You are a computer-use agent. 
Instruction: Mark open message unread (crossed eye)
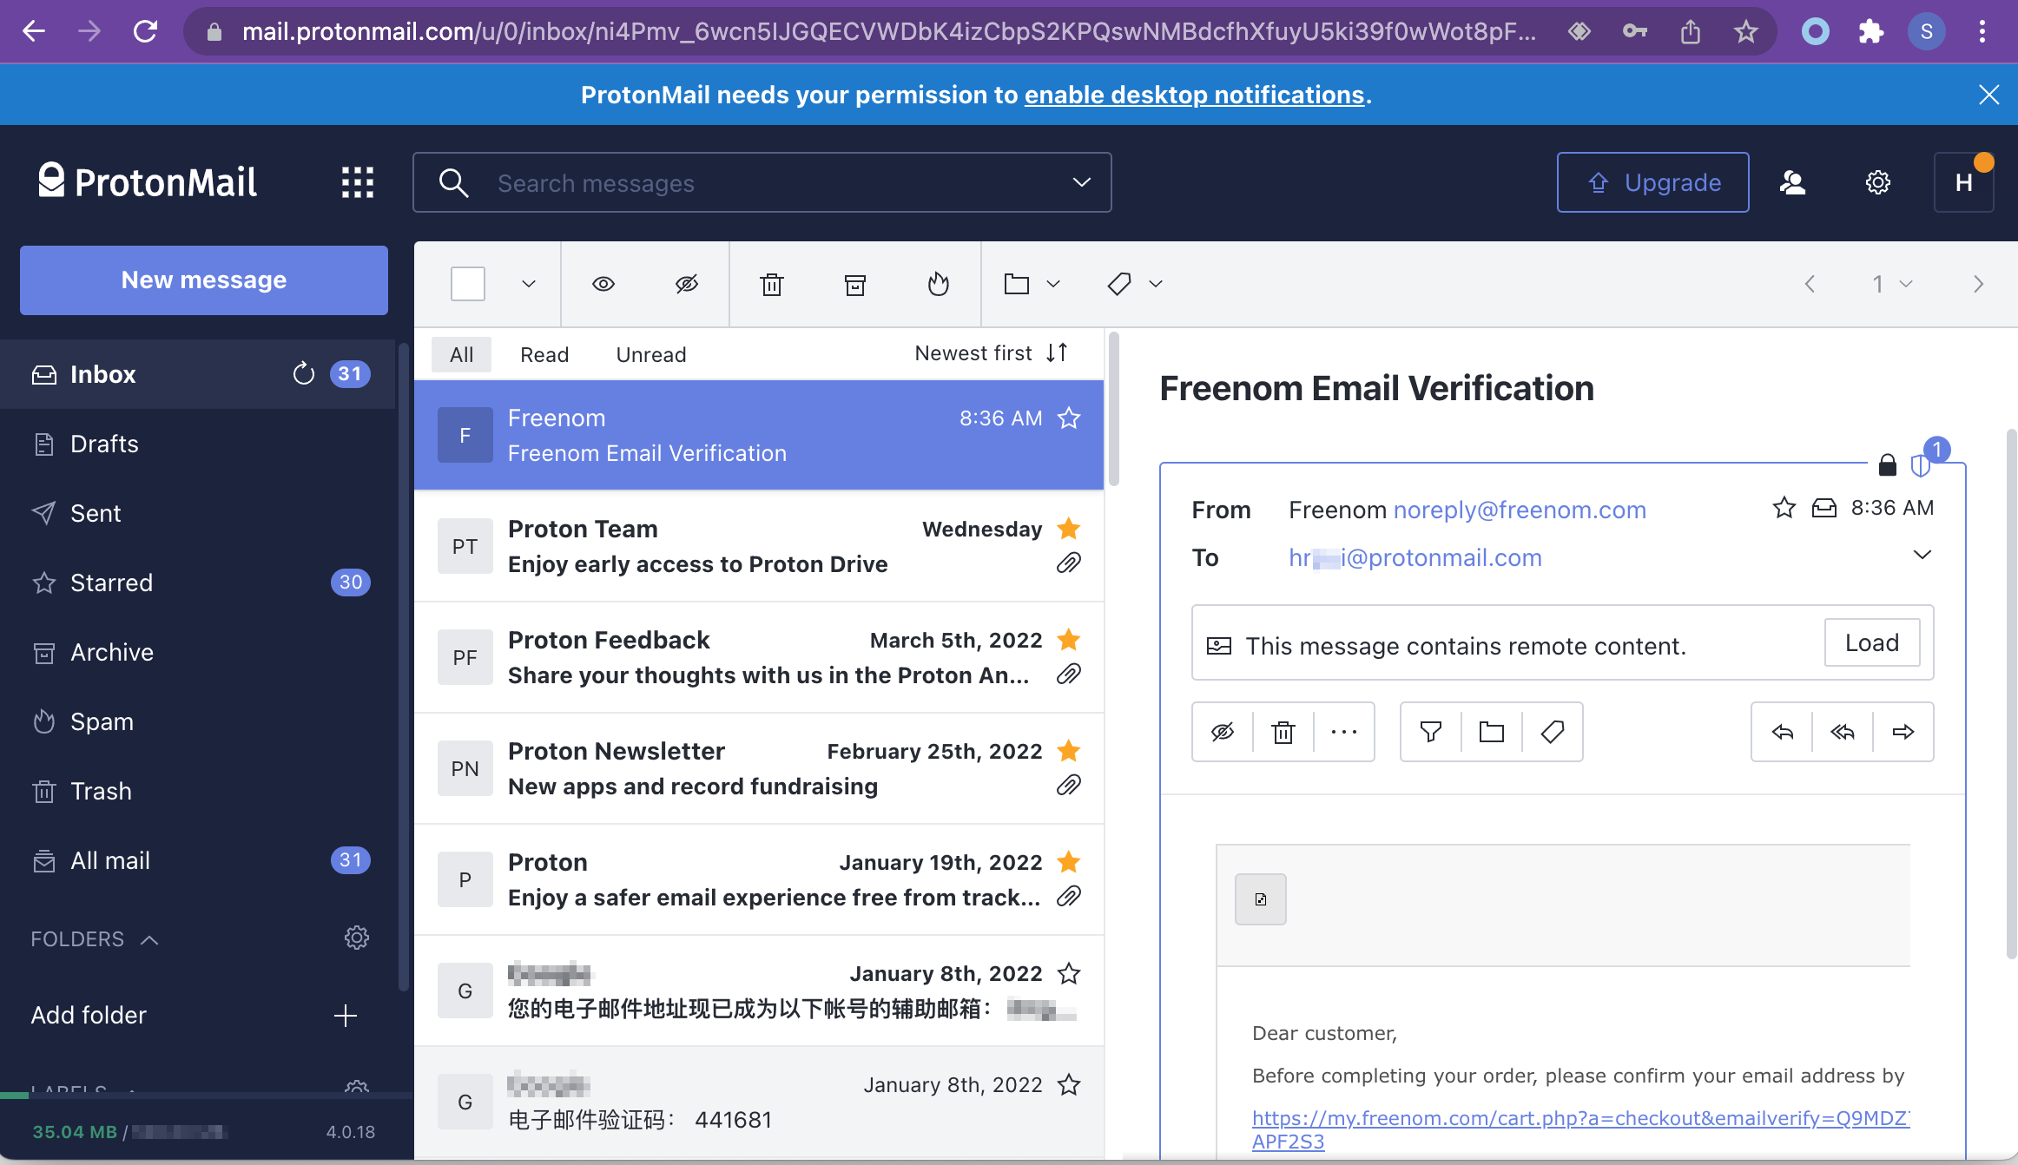click(1223, 732)
